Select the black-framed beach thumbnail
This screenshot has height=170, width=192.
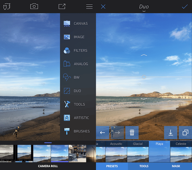(x=24, y=154)
